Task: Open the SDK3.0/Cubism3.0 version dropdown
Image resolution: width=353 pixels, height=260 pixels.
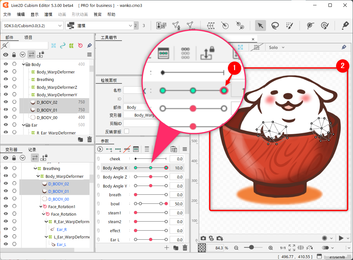Action: pyautogui.click(x=33, y=26)
